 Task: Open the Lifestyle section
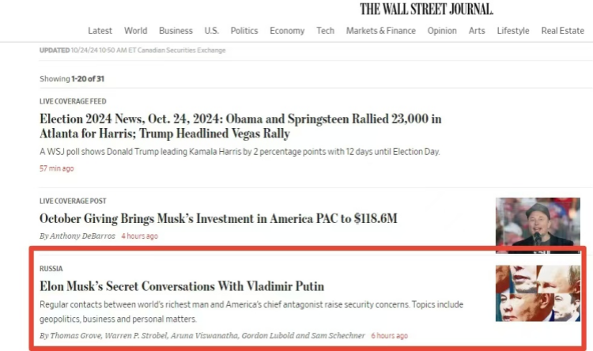(513, 31)
